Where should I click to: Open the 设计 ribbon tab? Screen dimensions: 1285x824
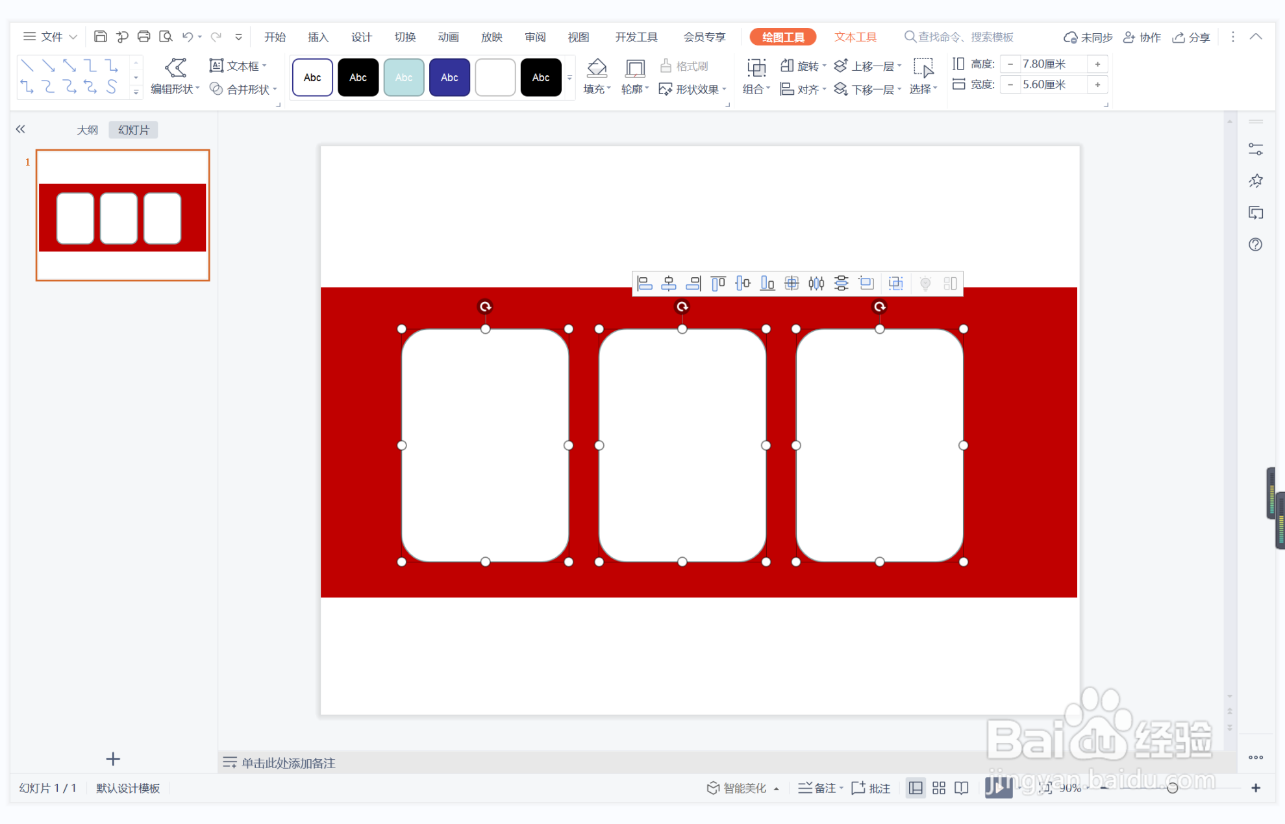click(x=361, y=37)
